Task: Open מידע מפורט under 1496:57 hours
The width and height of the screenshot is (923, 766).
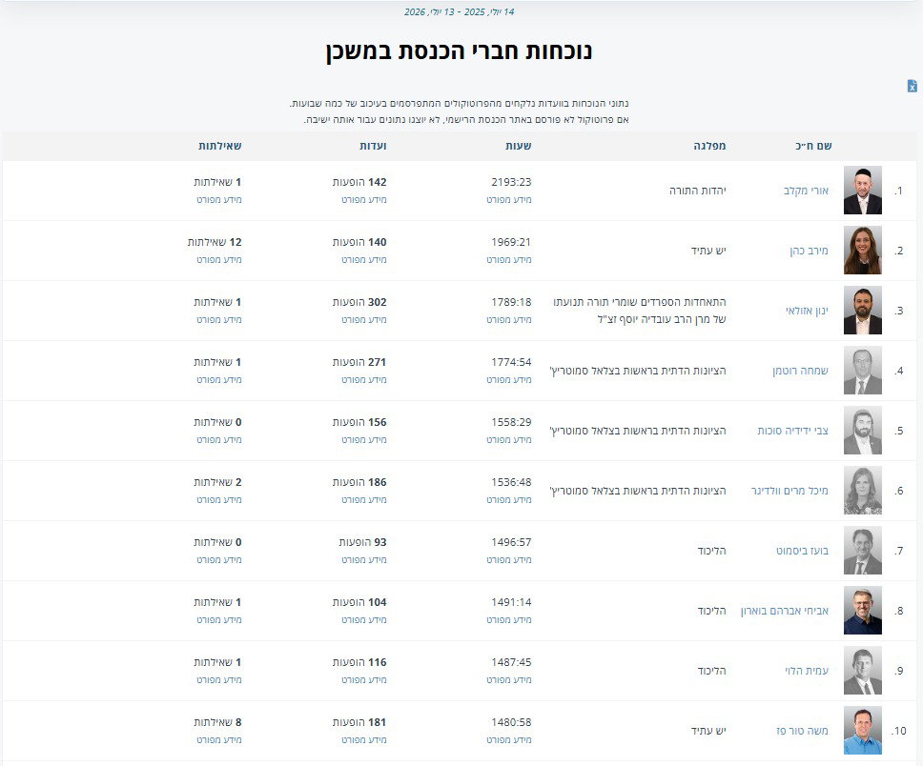Action: 509,560
